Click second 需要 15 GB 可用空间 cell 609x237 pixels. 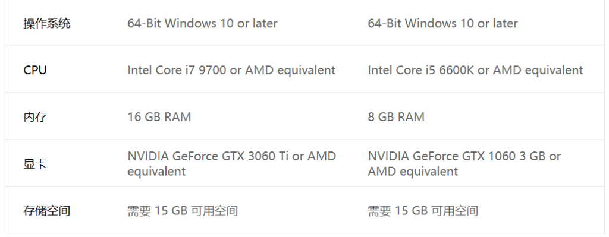(423, 211)
